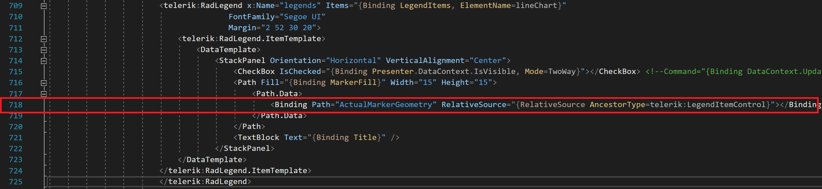Click the Margin value "2 52 30 20"
Viewport: 822px width, 189px height.
289,28
